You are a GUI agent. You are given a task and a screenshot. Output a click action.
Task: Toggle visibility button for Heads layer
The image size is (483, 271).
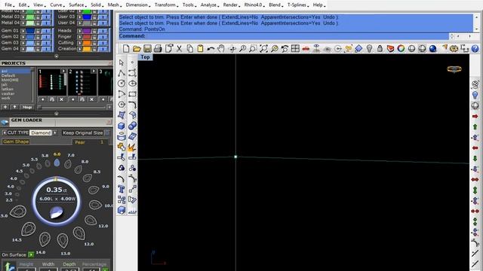point(103,31)
